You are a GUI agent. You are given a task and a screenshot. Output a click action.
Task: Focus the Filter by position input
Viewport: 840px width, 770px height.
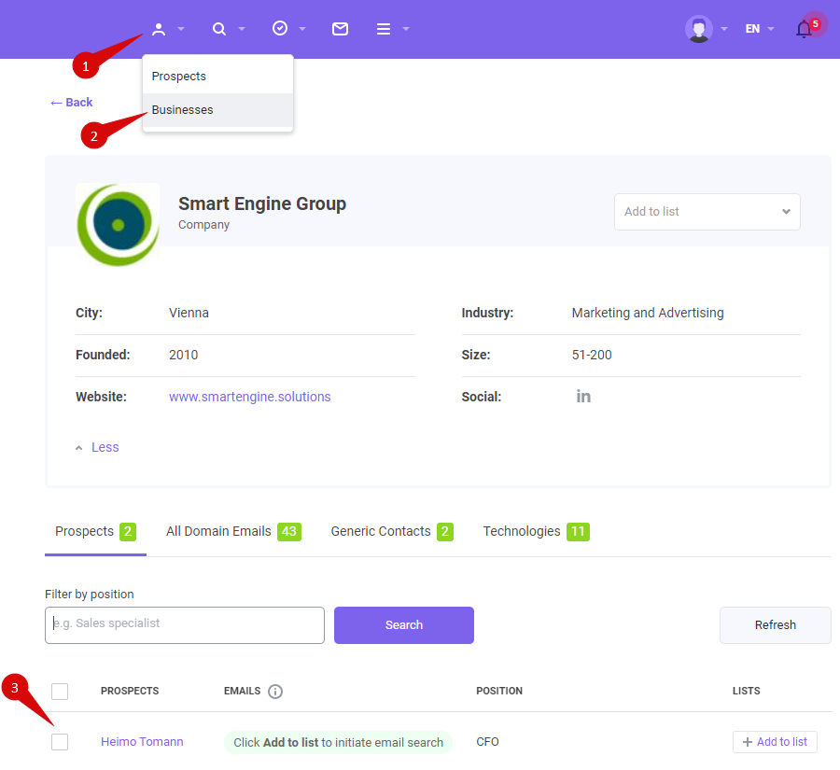coord(185,625)
